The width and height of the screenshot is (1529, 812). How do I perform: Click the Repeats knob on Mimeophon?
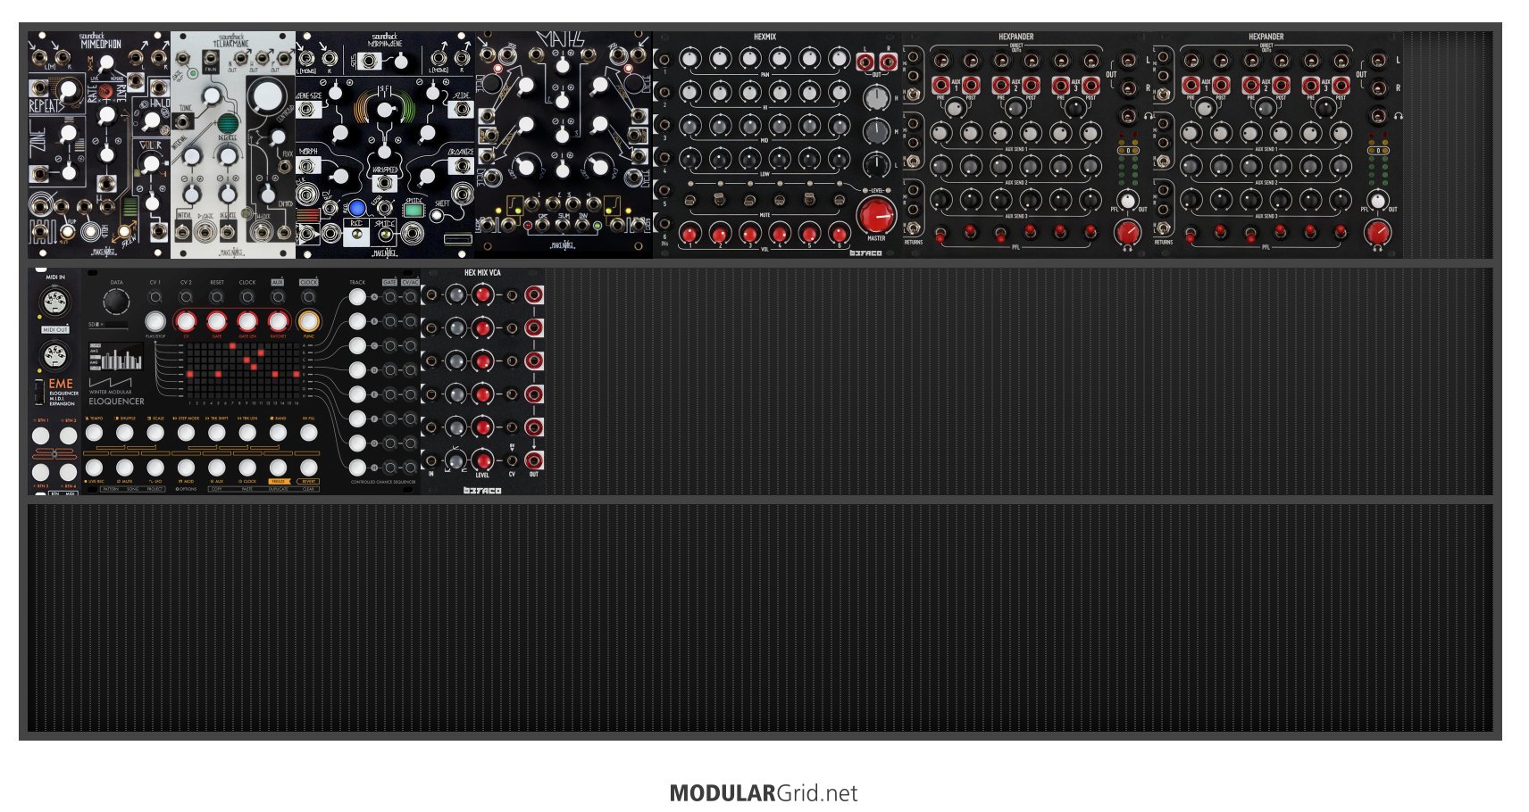click(68, 89)
